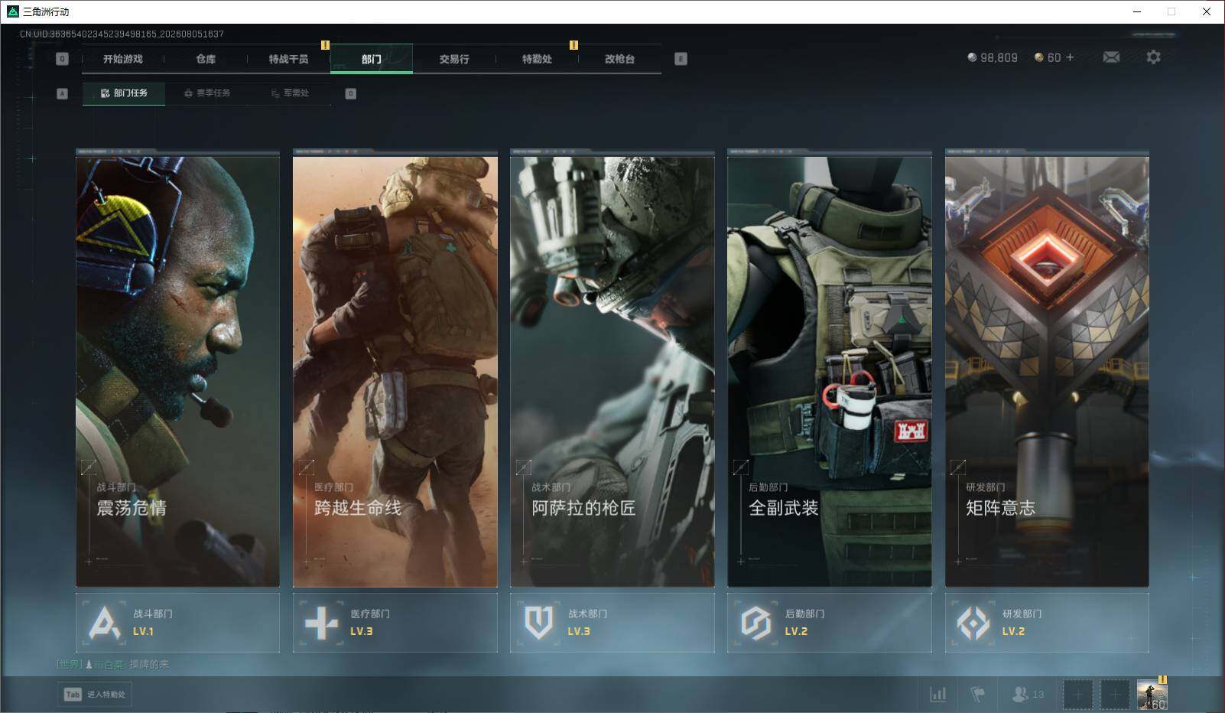Screen dimensions: 1225x713
Task: Open the 战术部门 LV.3 department panel
Action: tap(612, 623)
